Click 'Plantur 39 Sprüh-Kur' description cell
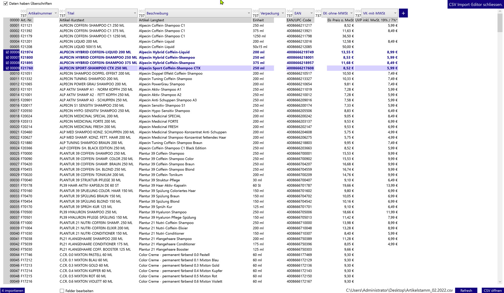Screen dimensions: 504x293 156,207
